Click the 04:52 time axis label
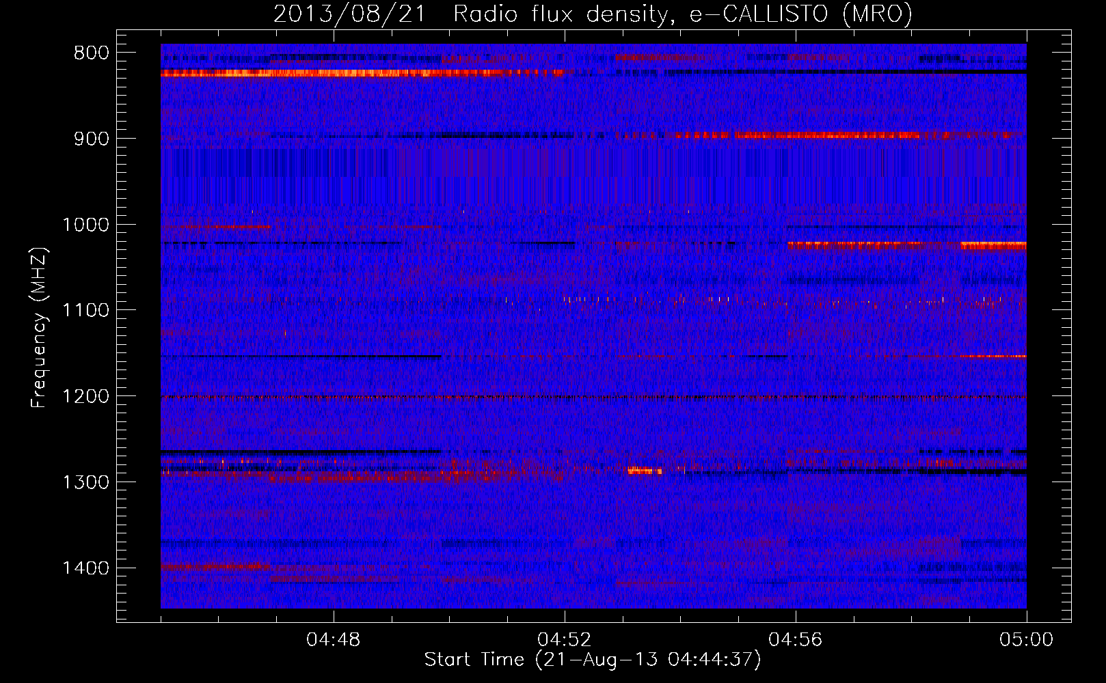1106x683 pixels. click(565, 640)
